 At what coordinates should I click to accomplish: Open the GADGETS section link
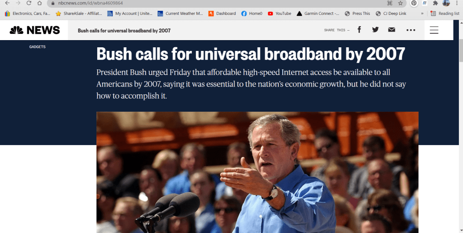click(x=37, y=47)
